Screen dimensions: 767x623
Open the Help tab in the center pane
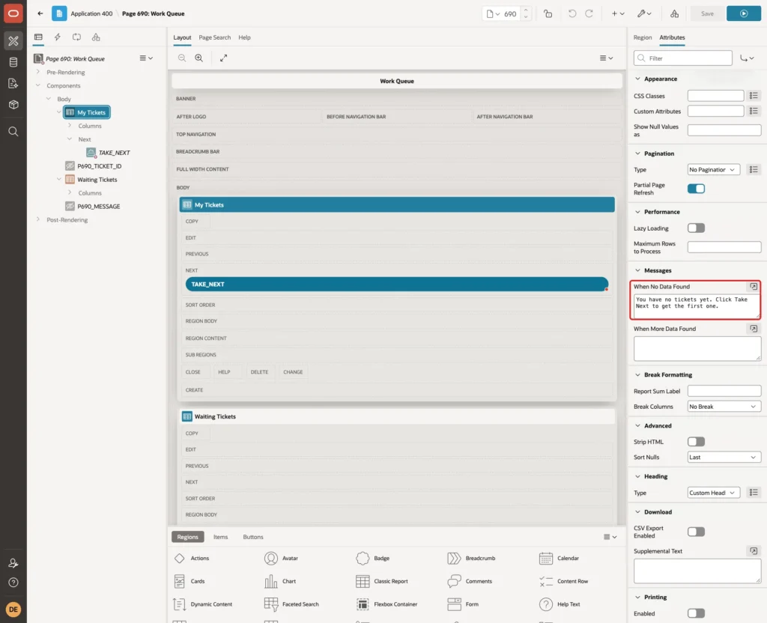click(244, 37)
